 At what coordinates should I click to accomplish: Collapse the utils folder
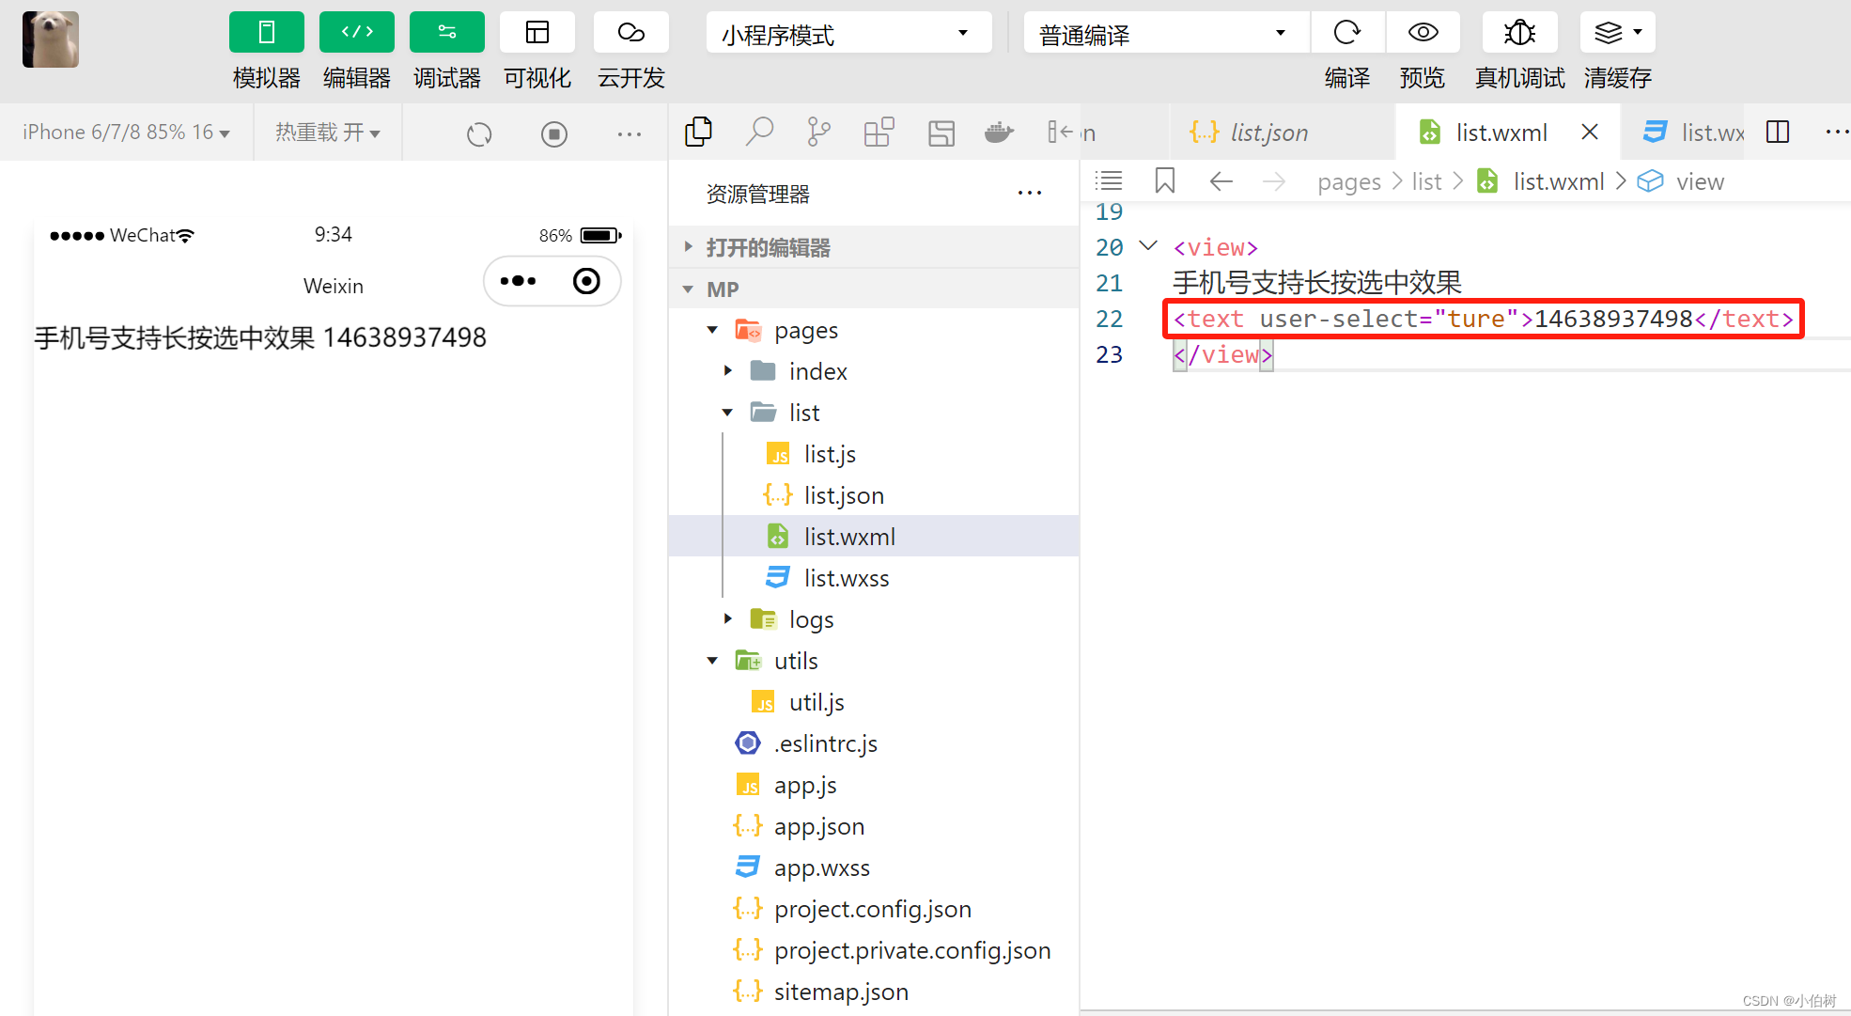pyautogui.click(x=713, y=661)
